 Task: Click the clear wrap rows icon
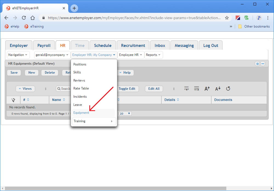(196, 89)
